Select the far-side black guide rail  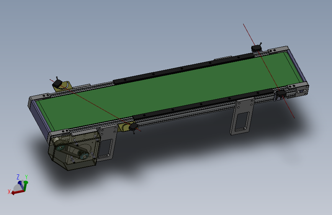click(183, 69)
